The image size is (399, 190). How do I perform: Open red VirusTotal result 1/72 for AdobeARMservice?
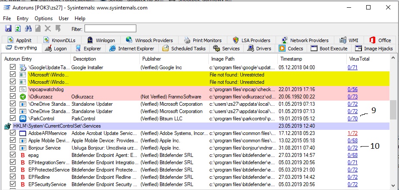tap(352, 133)
